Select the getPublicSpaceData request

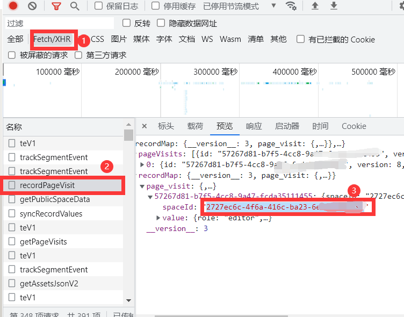(x=55, y=199)
